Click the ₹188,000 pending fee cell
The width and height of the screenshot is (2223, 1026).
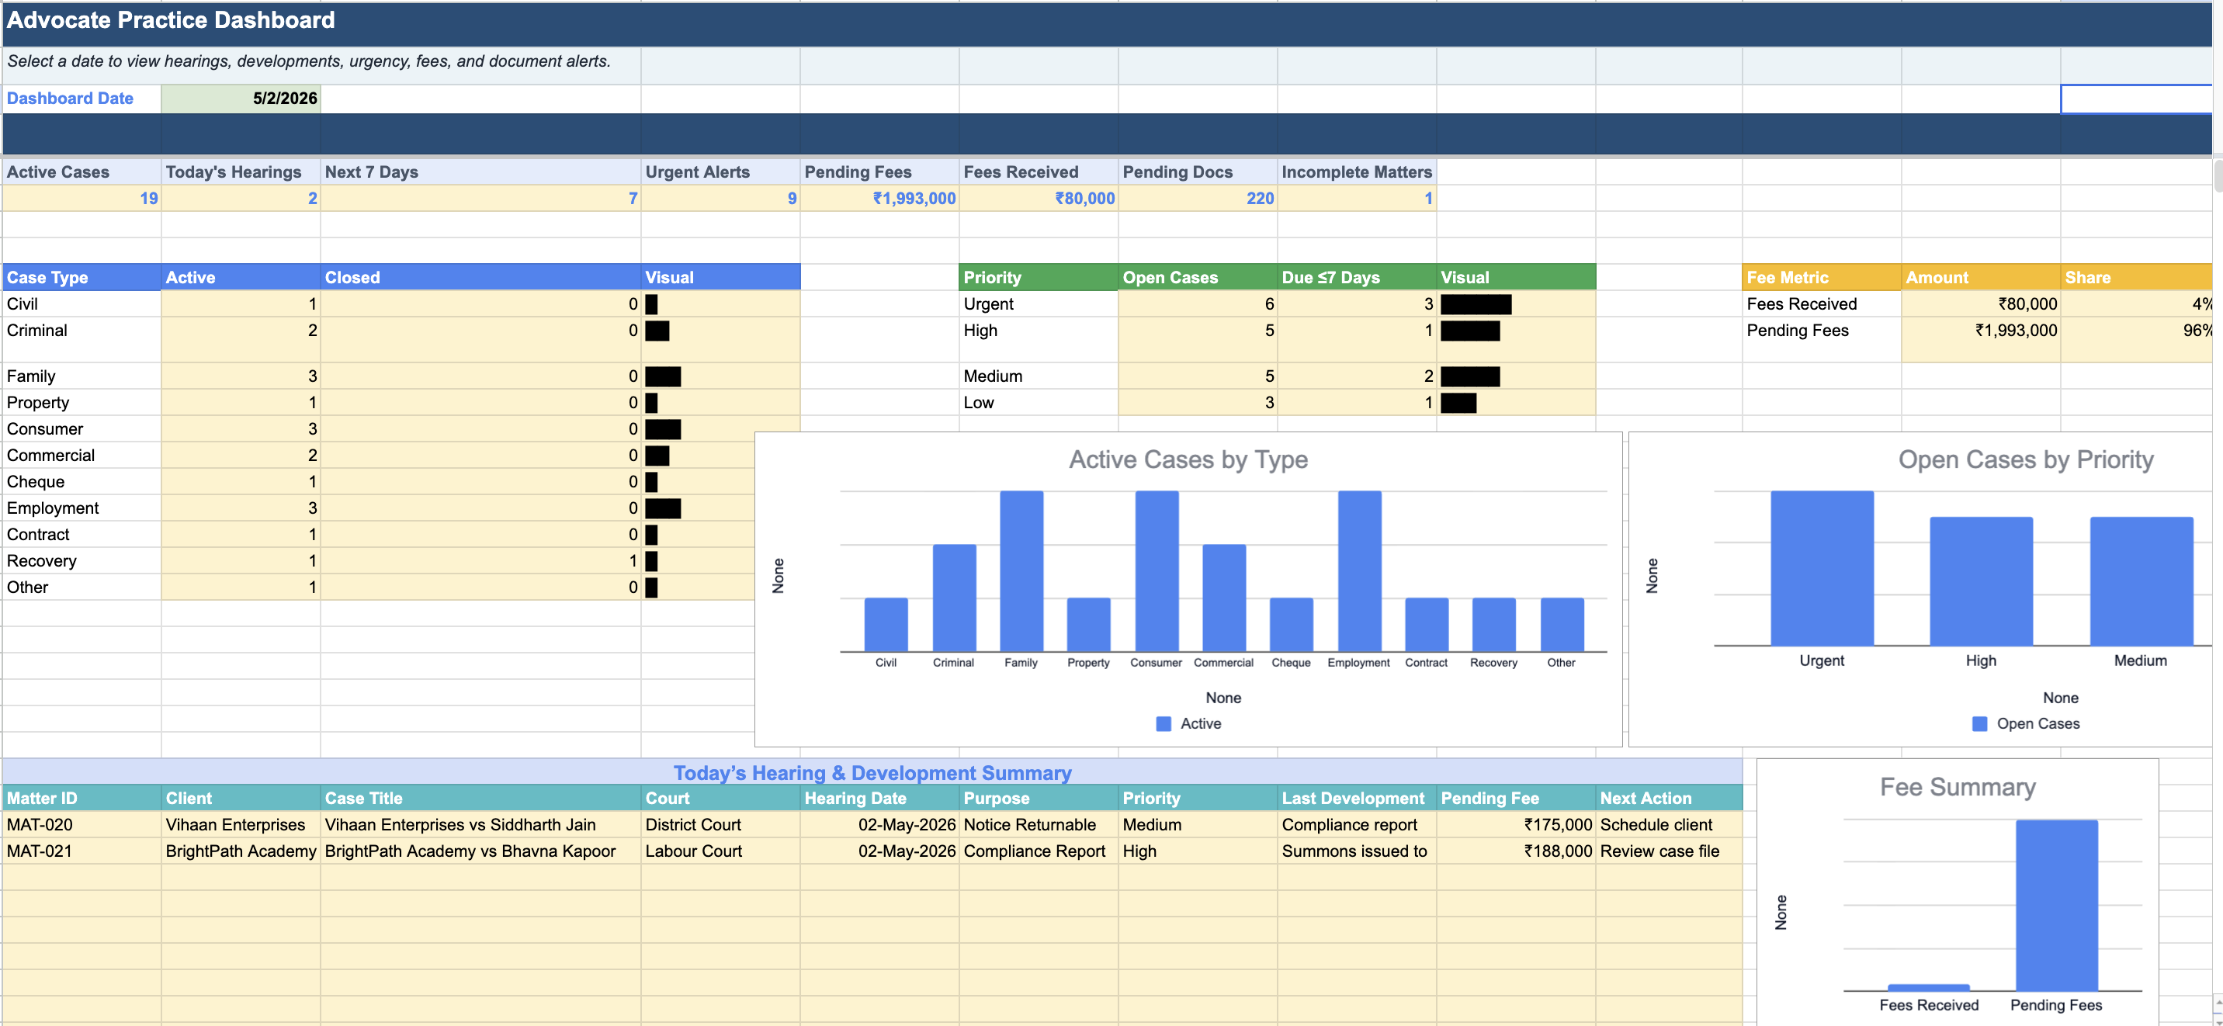[x=1516, y=851]
